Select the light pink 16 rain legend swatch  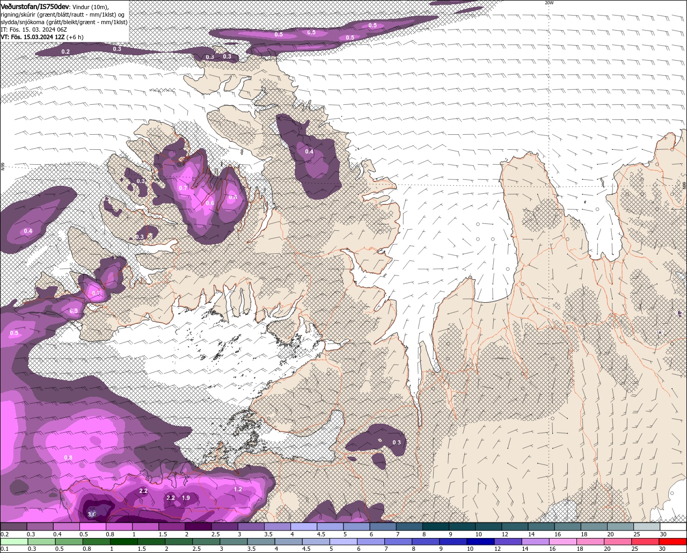click(x=563, y=542)
